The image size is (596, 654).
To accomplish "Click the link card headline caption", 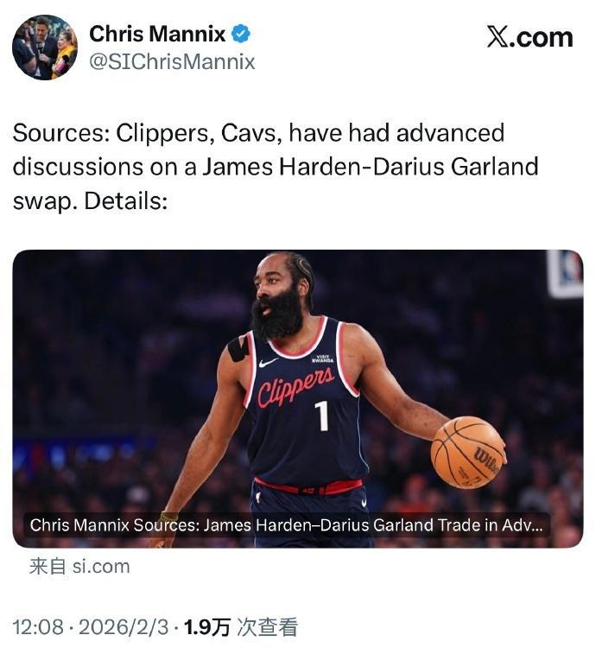I will pos(287,525).
